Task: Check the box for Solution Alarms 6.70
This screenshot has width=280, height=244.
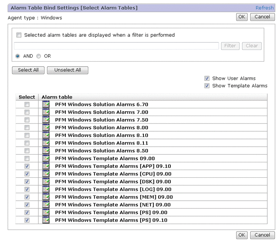Action: [x=27, y=104]
